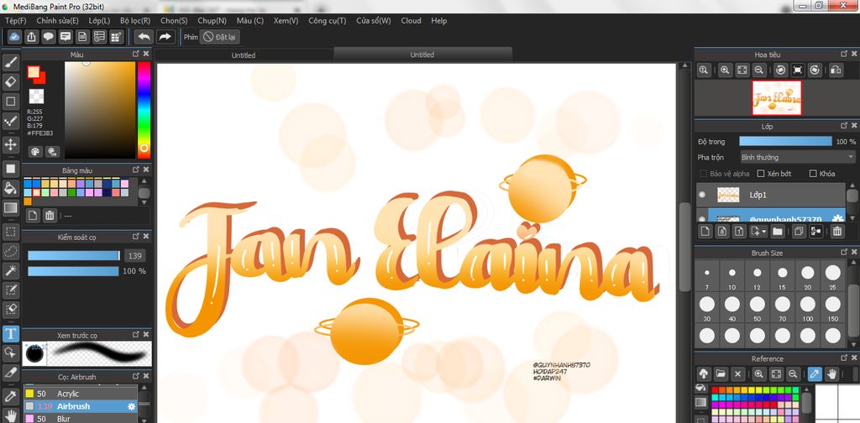
Task: Choose brush size 7
Action: pos(707,276)
